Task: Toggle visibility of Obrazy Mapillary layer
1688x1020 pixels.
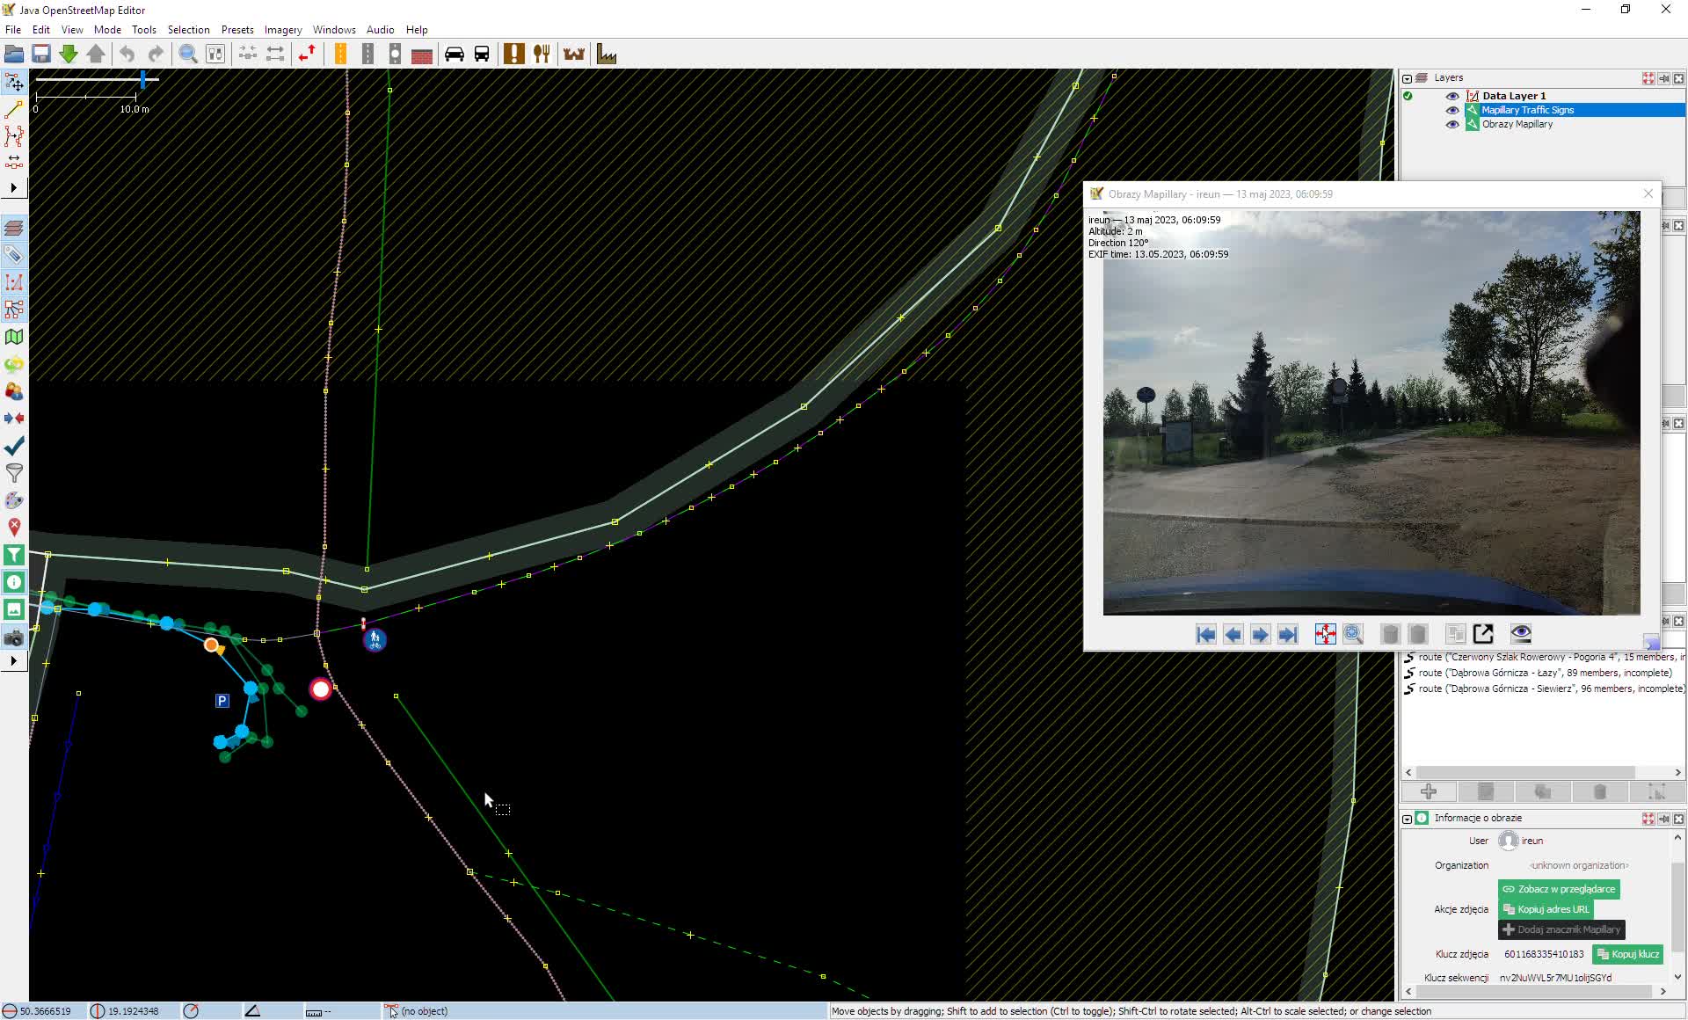Action: (1452, 124)
